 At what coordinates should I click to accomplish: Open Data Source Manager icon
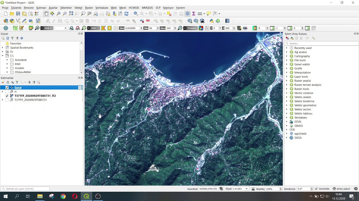coord(6,21)
